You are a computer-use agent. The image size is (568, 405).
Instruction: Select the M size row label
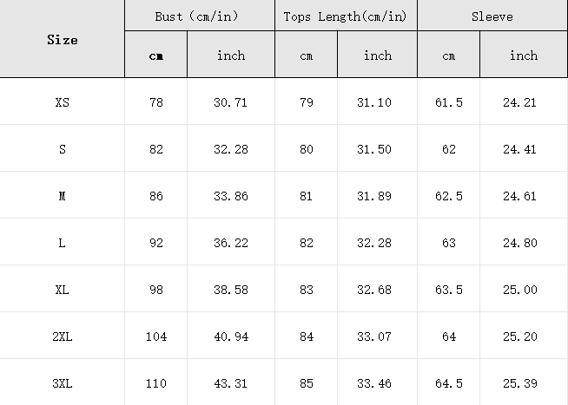pos(63,196)
